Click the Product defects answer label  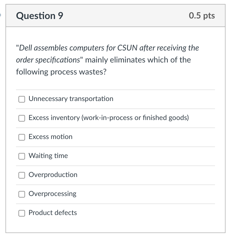(x=52, y=213)
